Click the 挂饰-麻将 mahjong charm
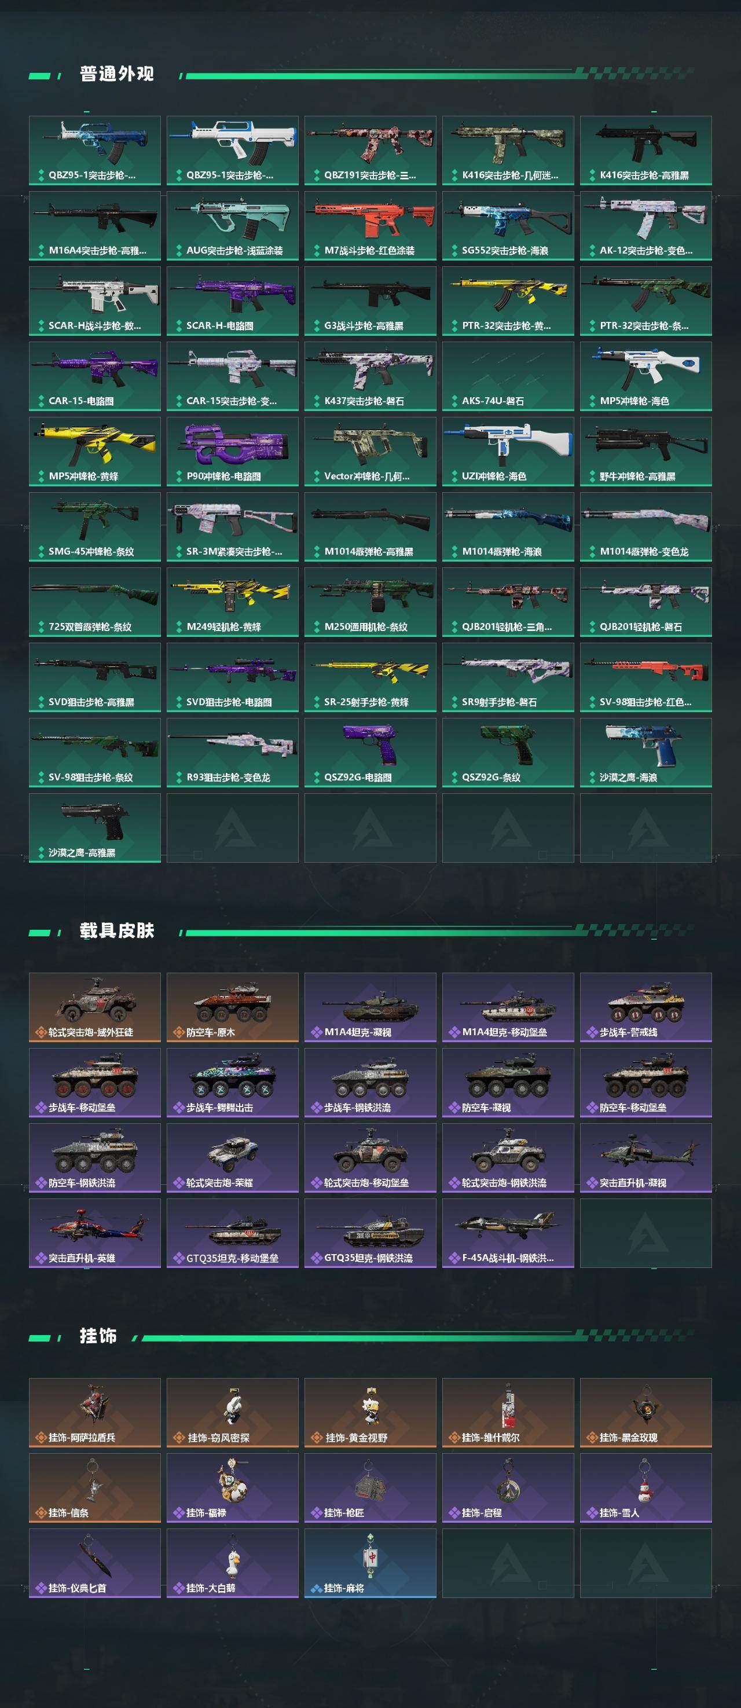Image resolution: width=741 pixels, height=1708 pixels. 370,1563
